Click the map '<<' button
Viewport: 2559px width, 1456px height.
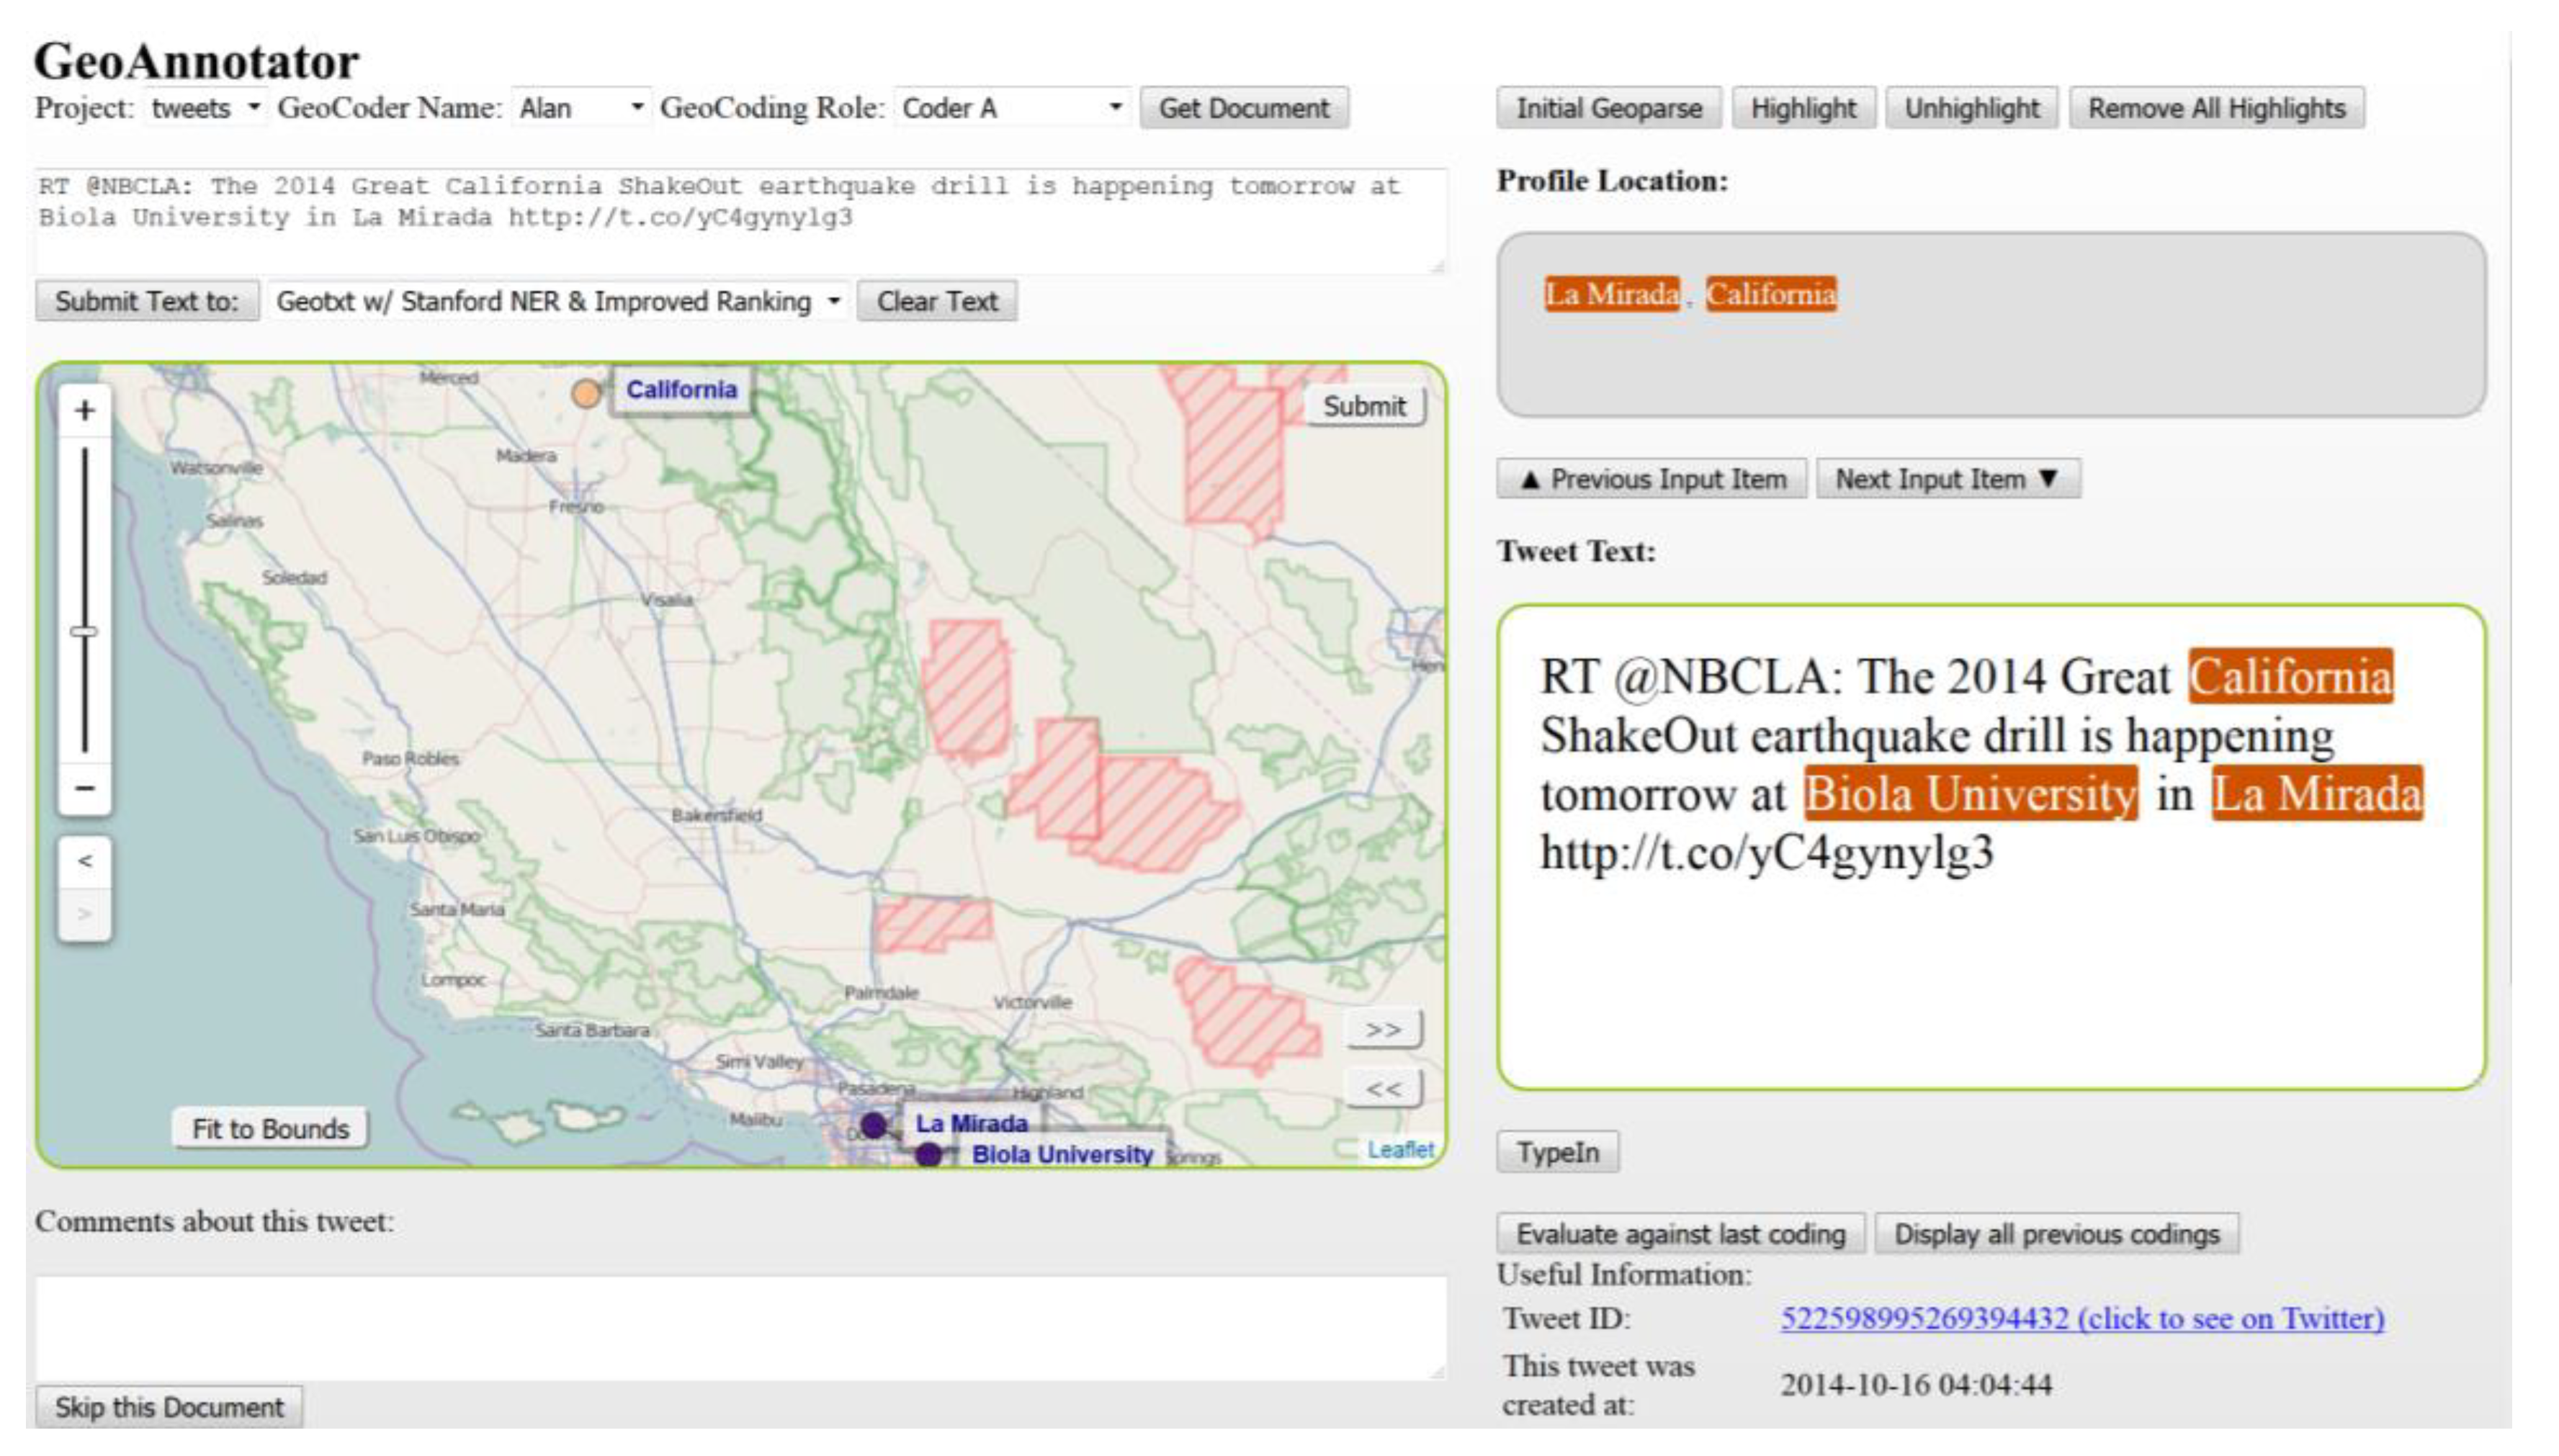[x=1384, y=1089]
